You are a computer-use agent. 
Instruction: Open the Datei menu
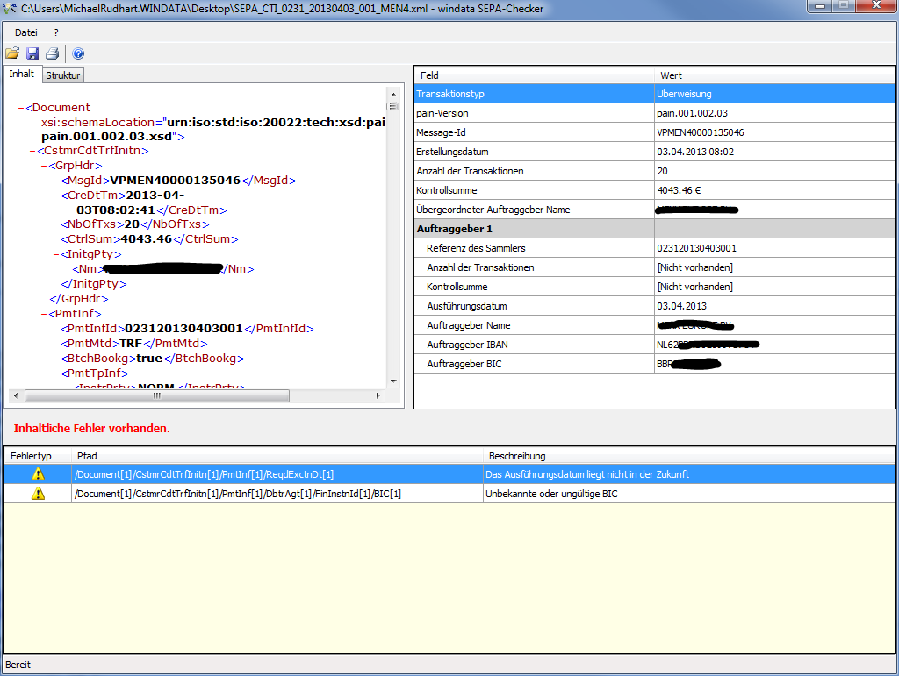coord(25,32)
